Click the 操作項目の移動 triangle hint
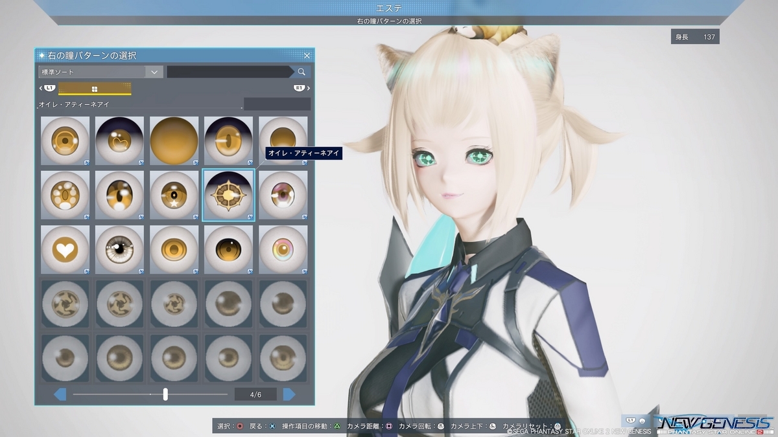The image size is (778, 437). pyautogui.click(x=312, y=427)
